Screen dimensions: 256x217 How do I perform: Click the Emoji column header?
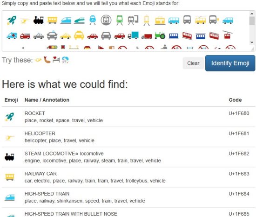[x=11, y=100]
